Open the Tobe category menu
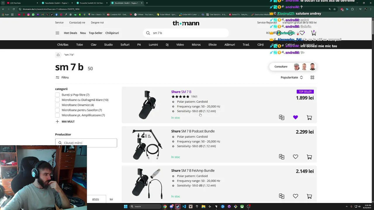The height and width of the screenshot is (210, 374). coord(79,45)
